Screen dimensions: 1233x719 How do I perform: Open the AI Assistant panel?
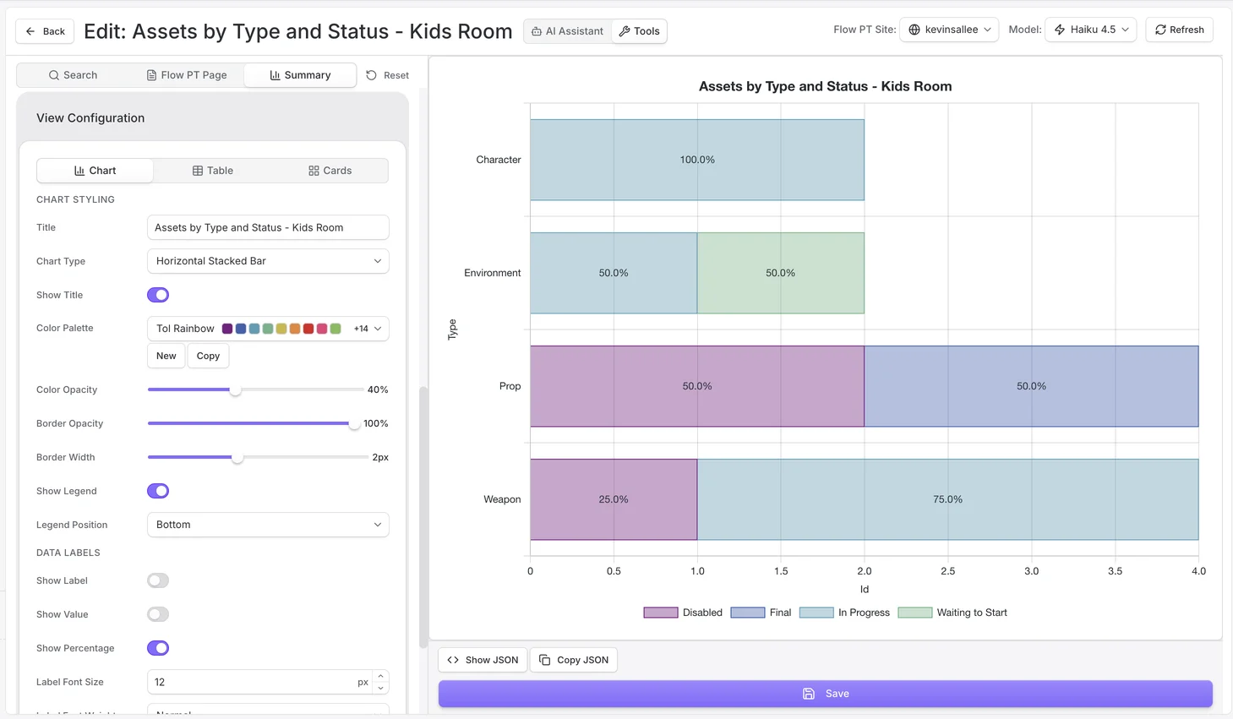tap(566, 30)
